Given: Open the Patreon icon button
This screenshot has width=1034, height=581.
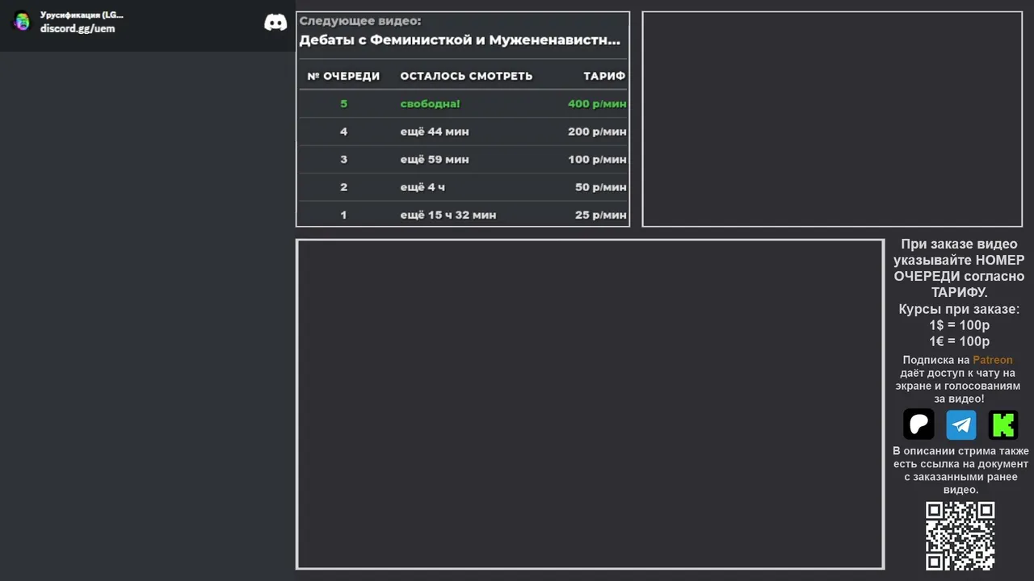Looking at the screenshot, I should click(918, 424).
